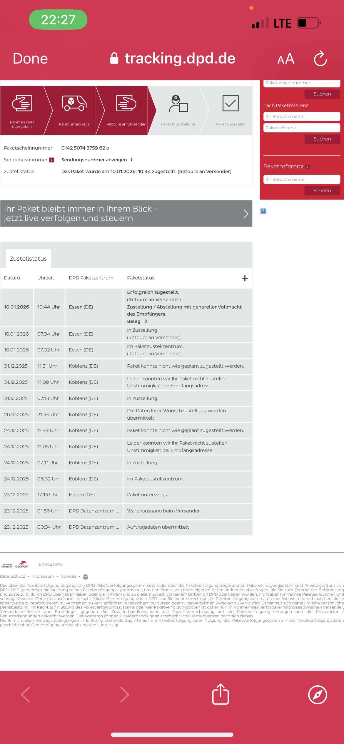344x744 pixels.
Task: Expand table with the plus icon
Action: (x=245, y=278)
